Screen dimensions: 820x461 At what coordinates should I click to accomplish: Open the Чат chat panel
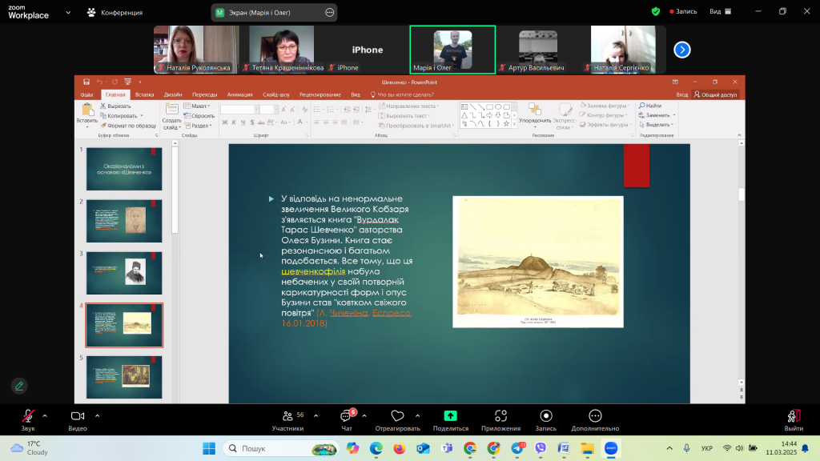tap(347, 416)
